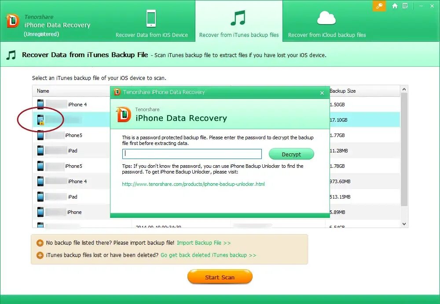Image resolution: width=440 pixels, height=304 pixels.
Task: Go to the home icon
Action: click(x=395, y=6)
